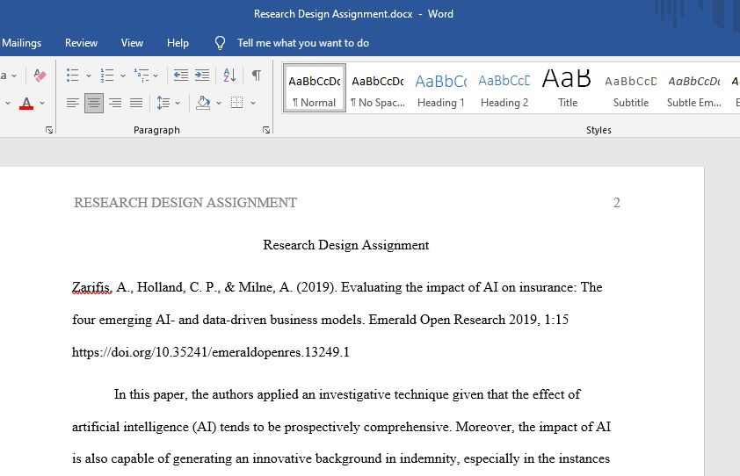This screenshot has height=476, width=740.
Task: Click Tell me what you want to do box
Action: click(x=303, y=43)
